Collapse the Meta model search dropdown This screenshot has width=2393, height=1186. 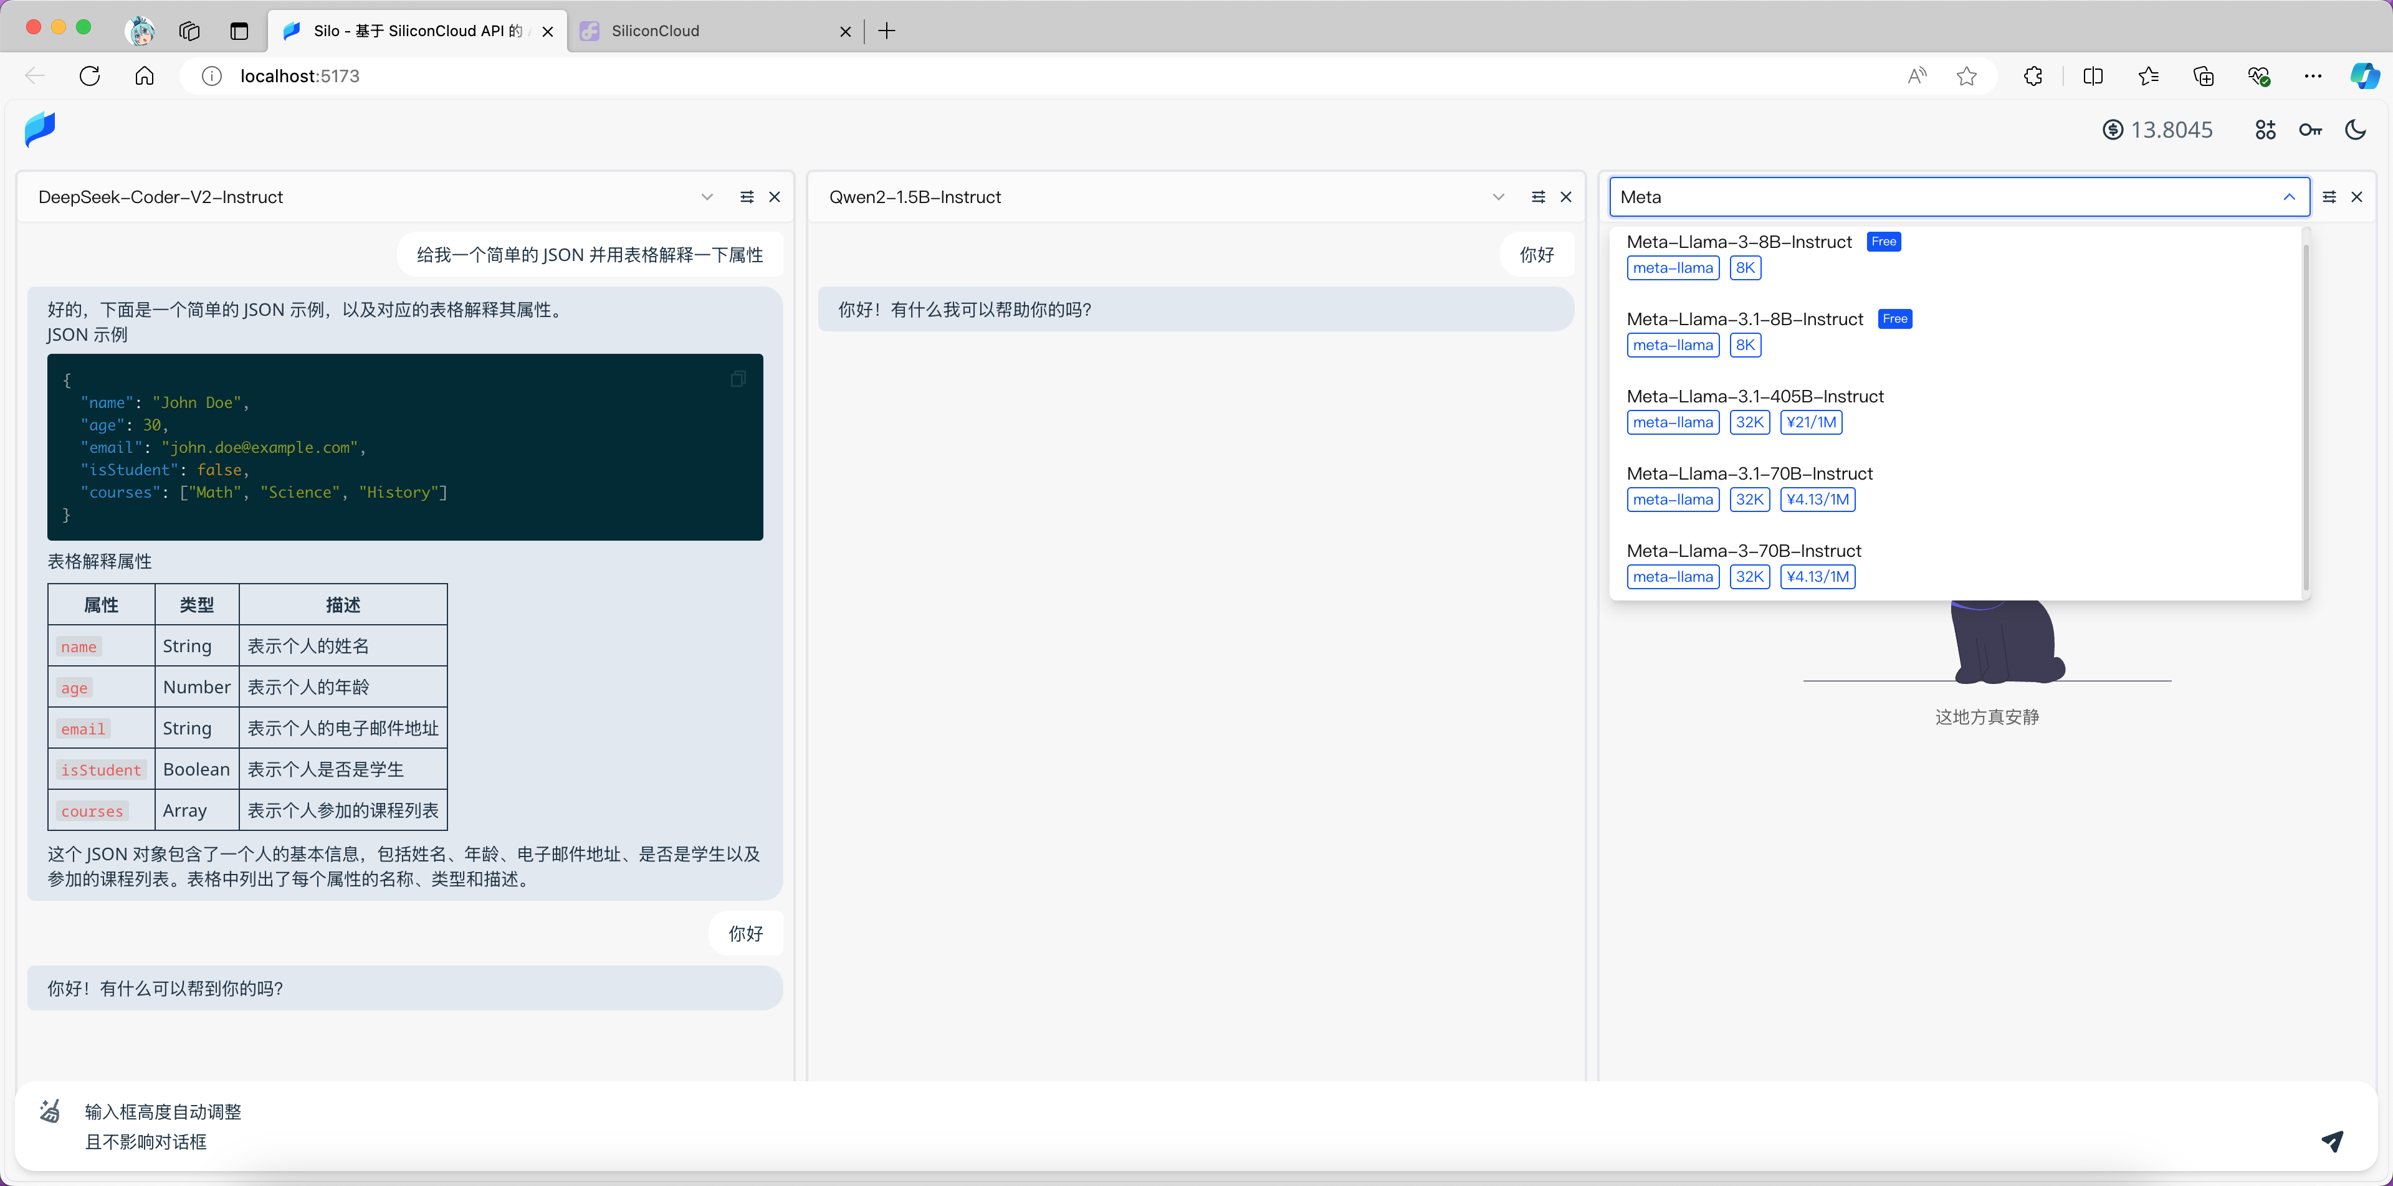2289,197
